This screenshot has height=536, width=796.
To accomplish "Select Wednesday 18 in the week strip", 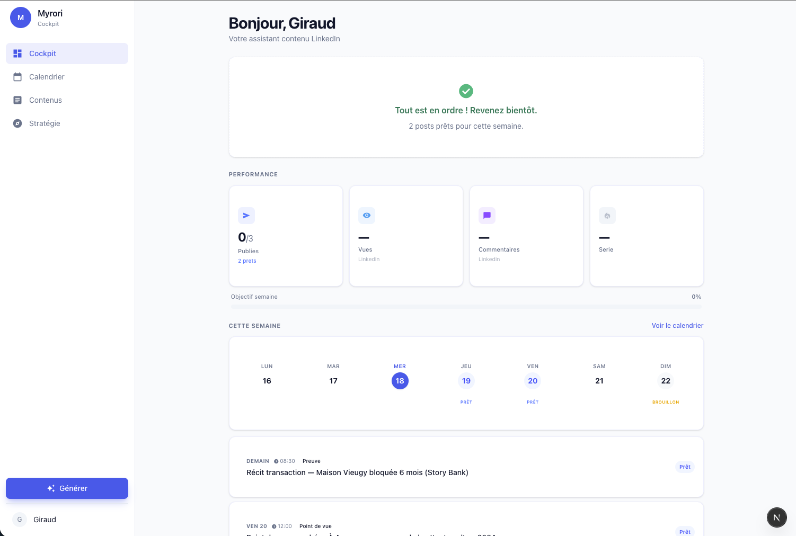I will [400, 381].
